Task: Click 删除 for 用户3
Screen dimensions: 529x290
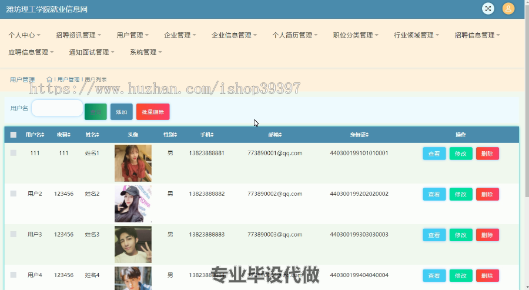Action: [x=487, y=235]
